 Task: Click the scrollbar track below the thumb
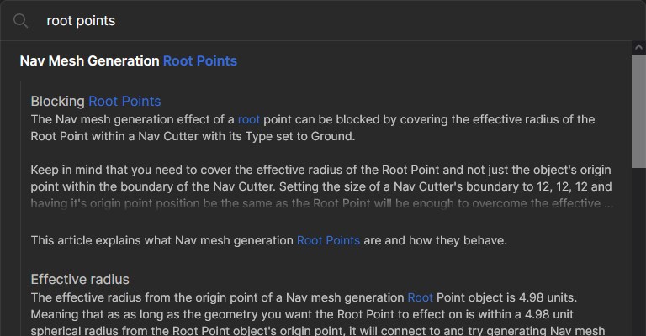pyautogui.click(x=638, y=252)
